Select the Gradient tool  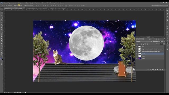(2, 36)
